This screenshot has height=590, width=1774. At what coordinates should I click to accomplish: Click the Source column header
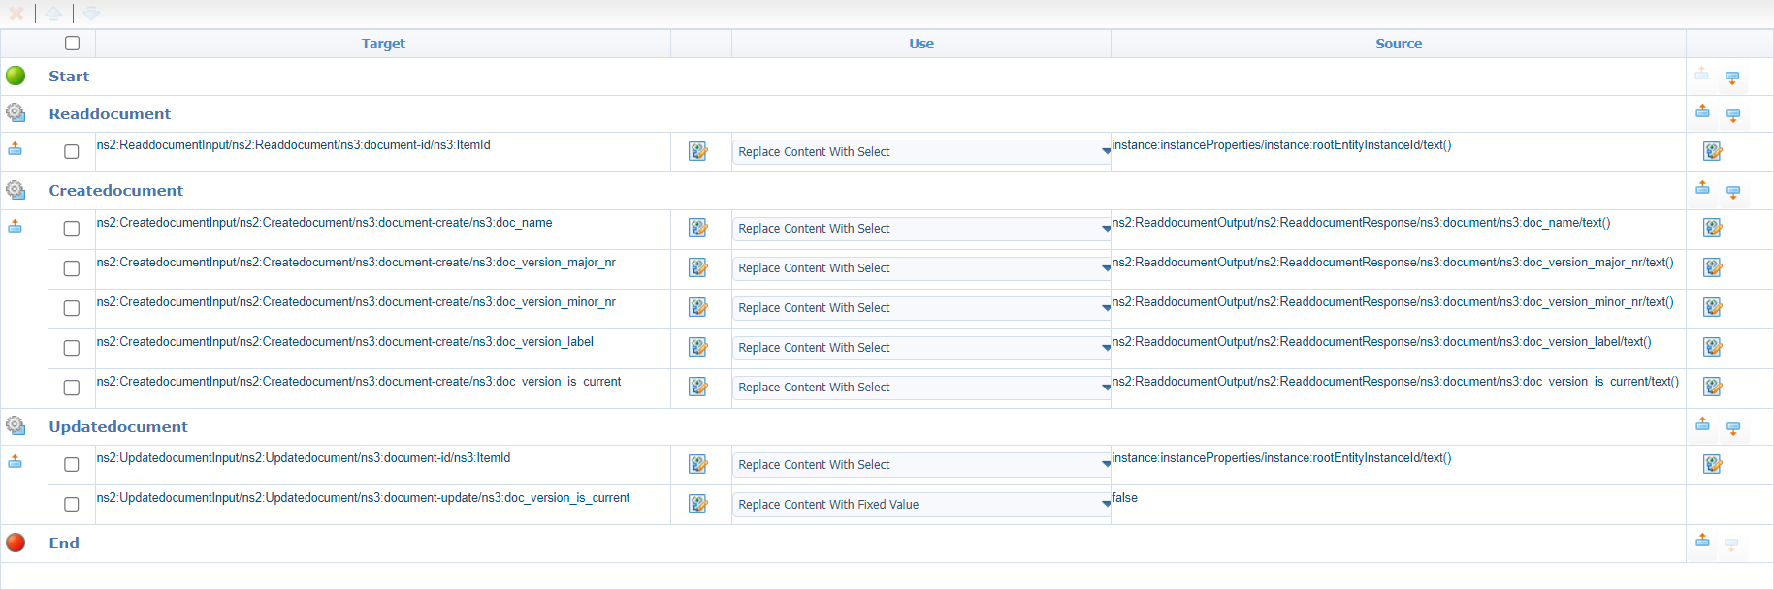(1398, 44)
